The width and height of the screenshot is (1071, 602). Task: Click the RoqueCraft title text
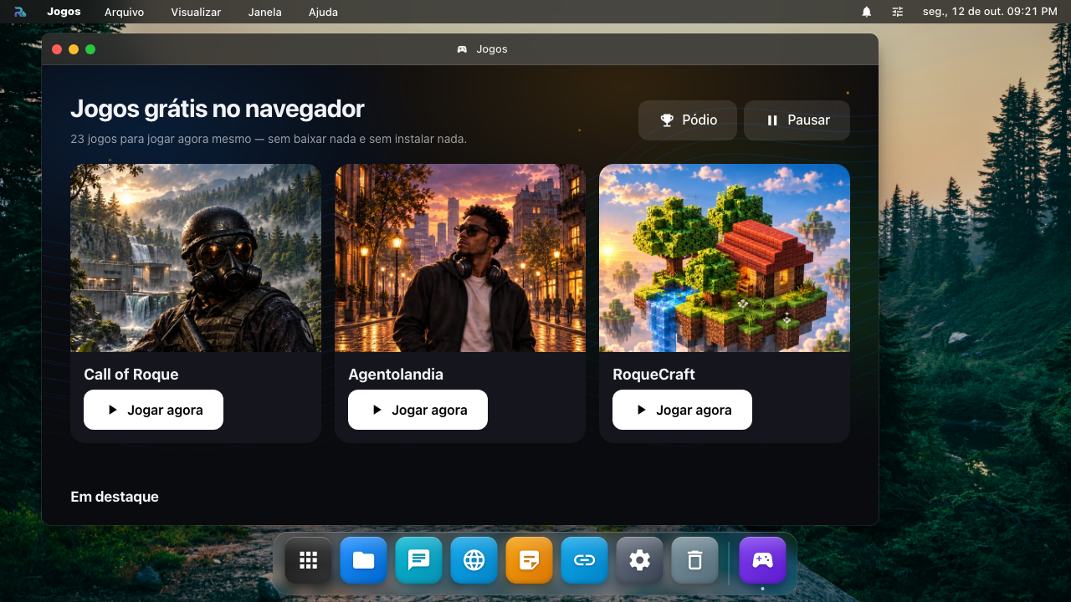click(653, 375)
